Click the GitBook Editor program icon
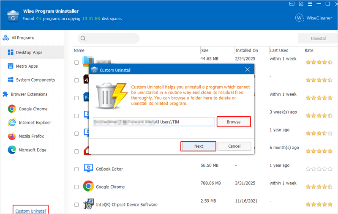Screen dimensions: 338x214 coord(88,168)
